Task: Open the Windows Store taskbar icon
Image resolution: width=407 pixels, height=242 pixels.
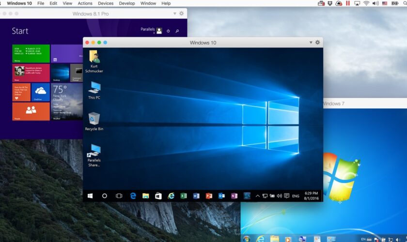Action: [158, 196]
